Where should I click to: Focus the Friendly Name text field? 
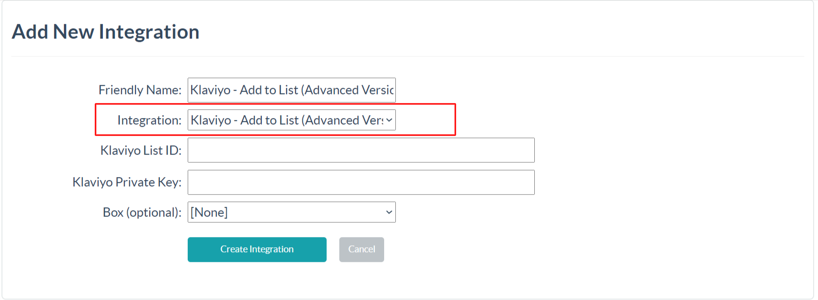[x=292, y=90]
